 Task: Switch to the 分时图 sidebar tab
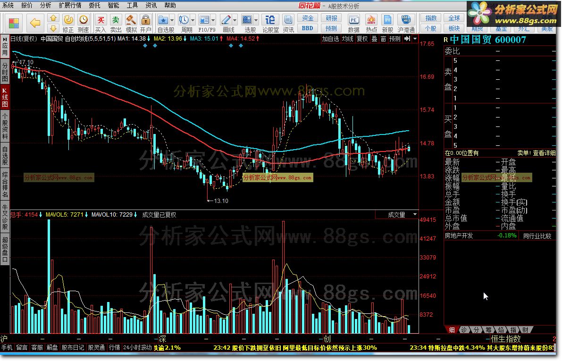(x=5, y=71)
